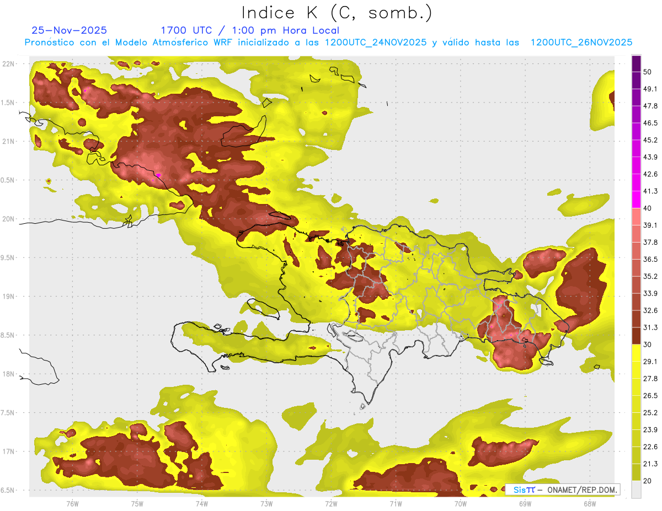Click the "50" value on the color scale
662x511 pixels.
(x=648, y=72)
